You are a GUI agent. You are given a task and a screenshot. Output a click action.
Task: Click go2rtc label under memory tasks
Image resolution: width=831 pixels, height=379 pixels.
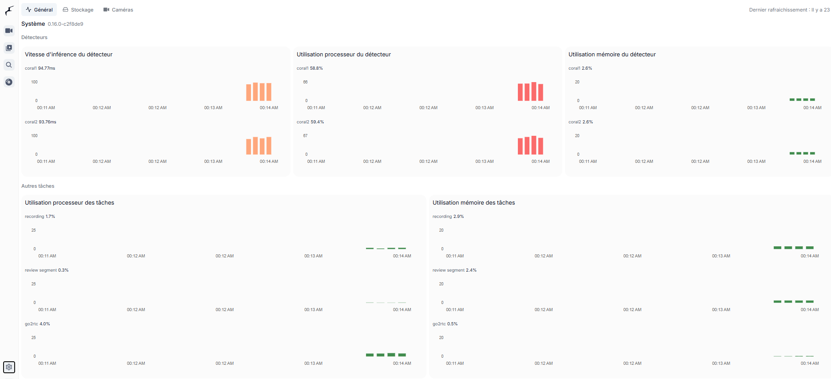[439, 324]
